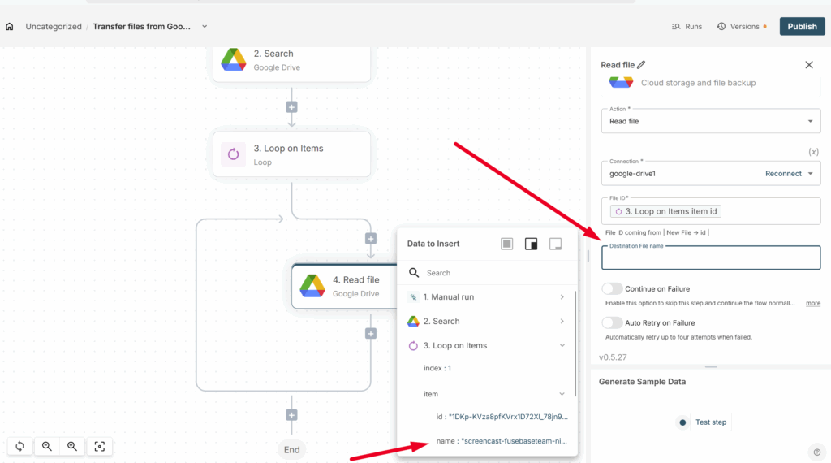The height and width of the screenshot is (463, 831).
Task: Click the refresh canvas icon
Action: point(20,446)
